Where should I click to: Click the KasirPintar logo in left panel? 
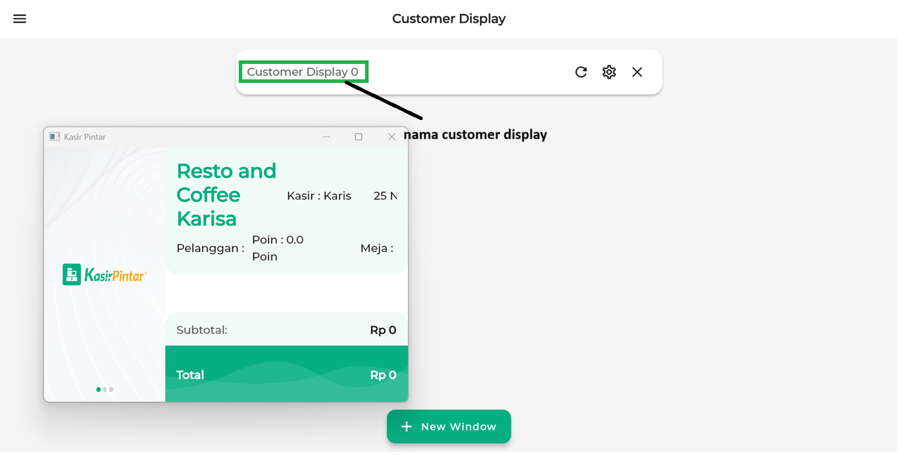(105, 275)
